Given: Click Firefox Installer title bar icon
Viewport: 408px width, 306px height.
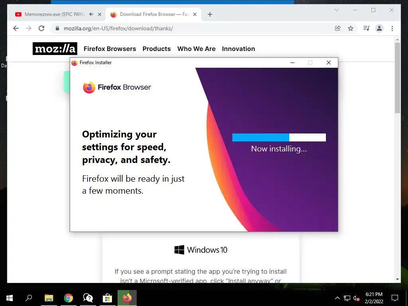Looking at the screenshot, I should (75, 63).
